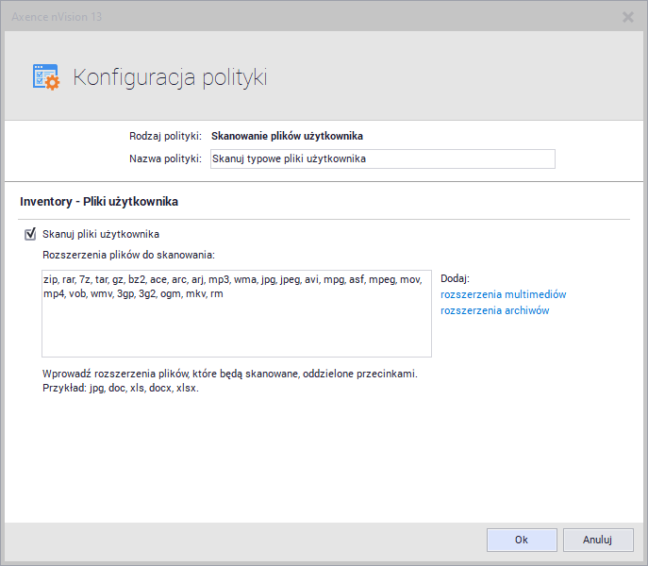This screenshot has height=566, width=648.
Task: Close the Axence nVision dialog window
Action: (628, 16)
